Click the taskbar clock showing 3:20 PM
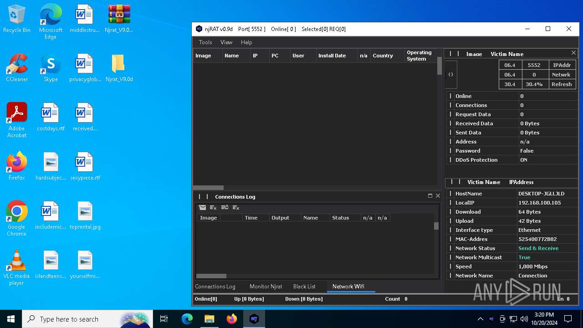 click(x=543, y=319)
